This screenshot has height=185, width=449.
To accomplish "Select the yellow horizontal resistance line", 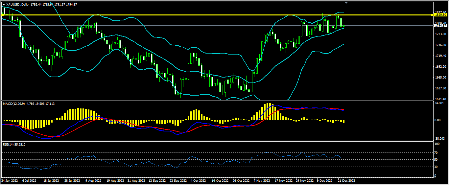I will tap(197, 15).
